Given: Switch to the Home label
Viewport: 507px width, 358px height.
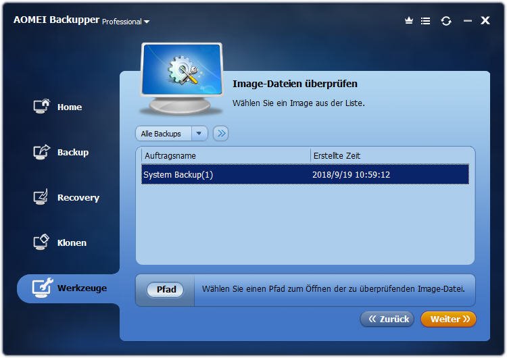Looking at the screenshot, I should click(x=70, y=107).
